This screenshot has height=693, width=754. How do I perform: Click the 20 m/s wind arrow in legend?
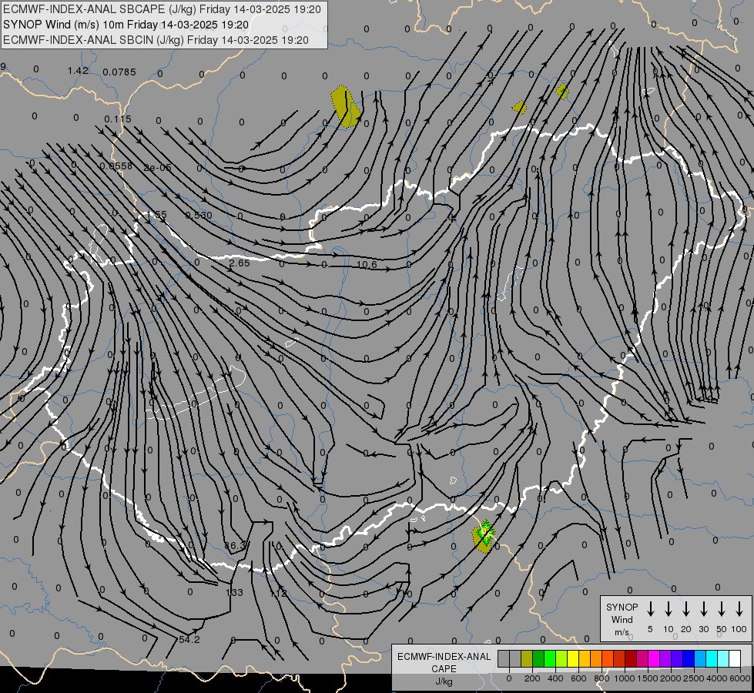point(685,609)
